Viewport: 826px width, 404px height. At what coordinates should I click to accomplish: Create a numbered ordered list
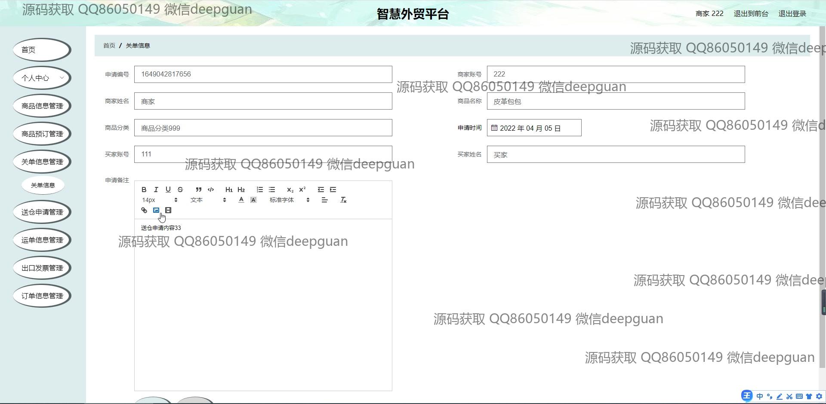tap(260, 190)
